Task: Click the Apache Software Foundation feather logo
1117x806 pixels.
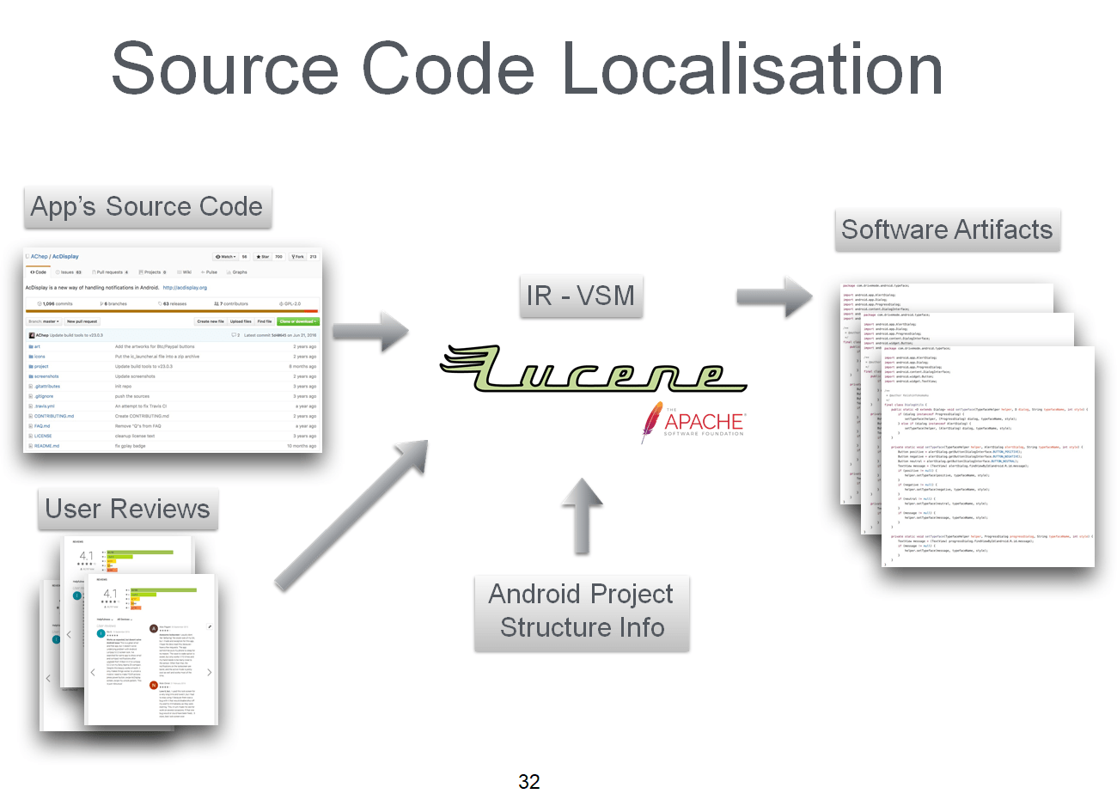Action: (x=693, y=422)
